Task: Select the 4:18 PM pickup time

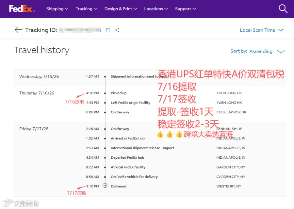Action: [x=93, y=93]
